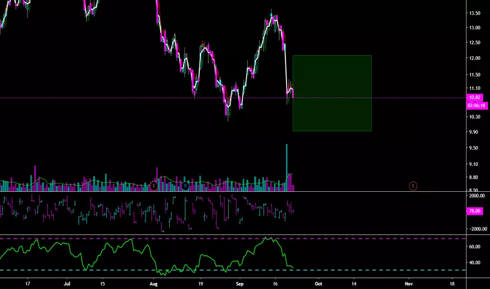Click the 11.10 price axis label
The height and width of the screenshot is (289, 490).
click(475, 88)
